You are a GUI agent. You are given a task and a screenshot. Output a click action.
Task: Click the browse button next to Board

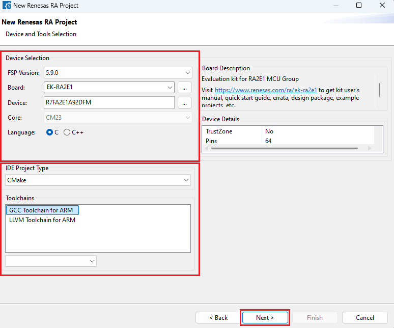point(184,88)
